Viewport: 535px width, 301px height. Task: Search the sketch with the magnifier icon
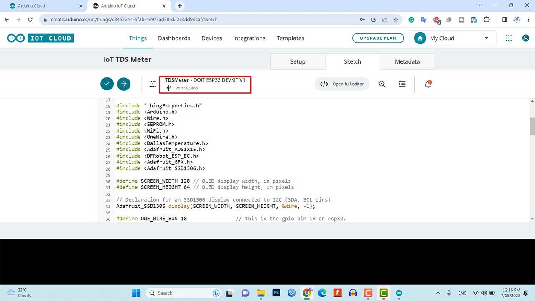(382, 84)
